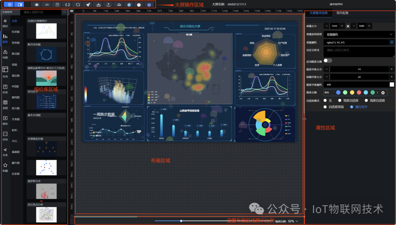Decrease the 标题字体大小 value
The height and width of the screenshot is (225, 396).
(327, 77)
